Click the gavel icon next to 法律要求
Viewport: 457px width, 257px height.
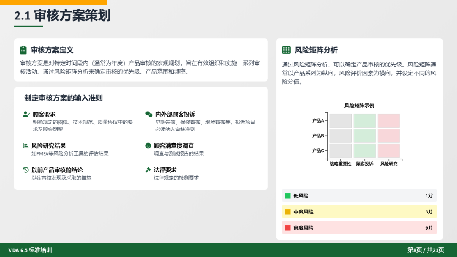tap(148, 170)
